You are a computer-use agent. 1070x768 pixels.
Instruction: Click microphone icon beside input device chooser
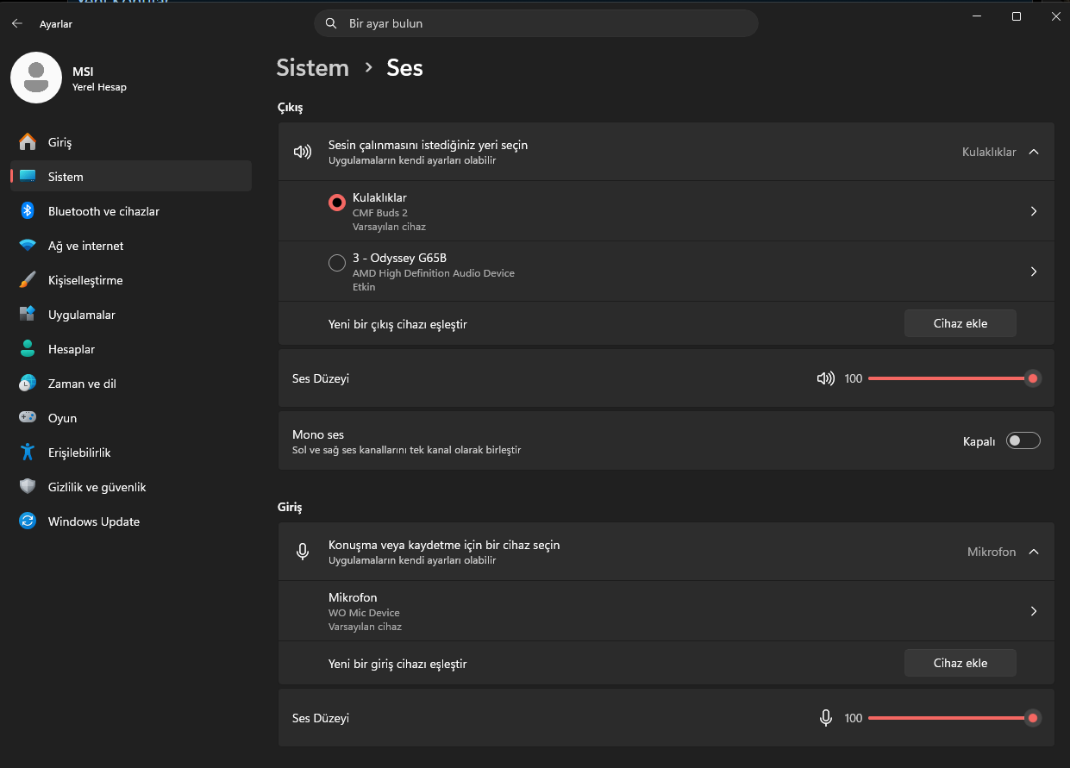(x=302, y=552)
